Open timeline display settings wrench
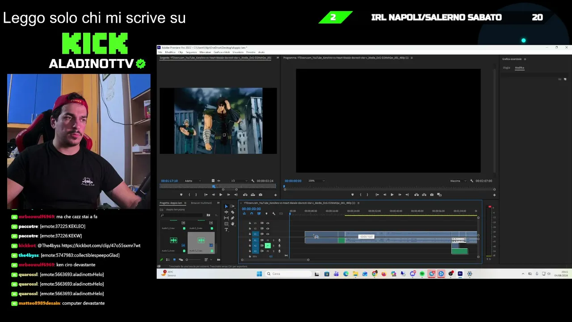Screen dimensions: 572x322 [274, 214]
